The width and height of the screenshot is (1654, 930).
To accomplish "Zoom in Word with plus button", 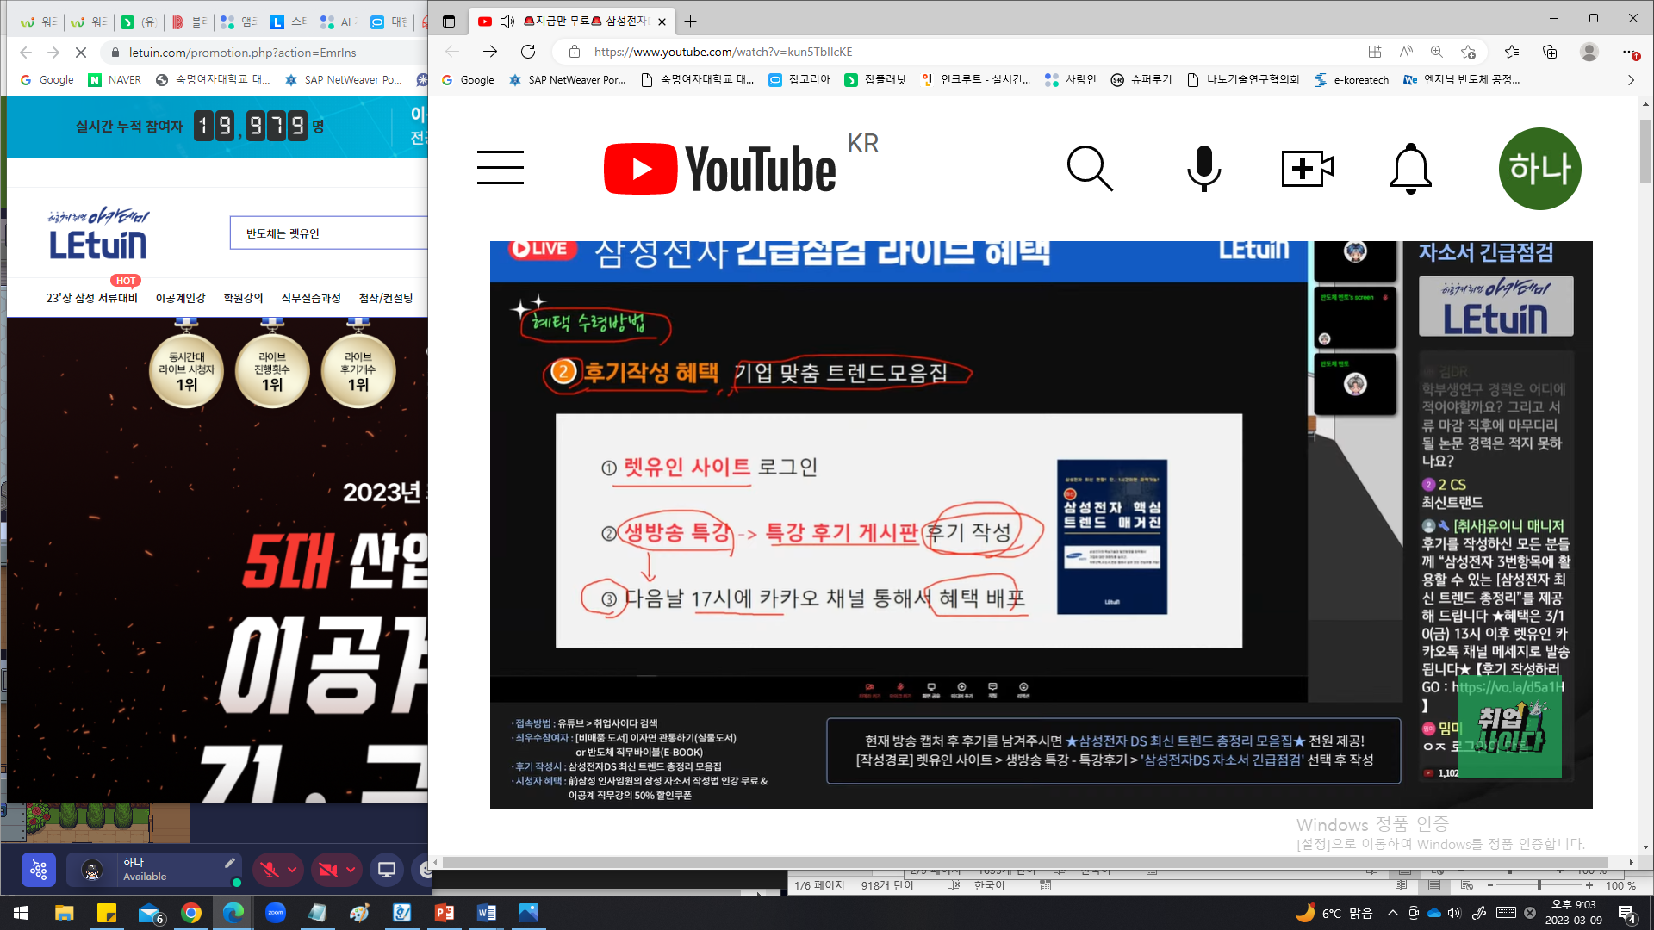I will pyautogui.click(x=1589, y=885).
